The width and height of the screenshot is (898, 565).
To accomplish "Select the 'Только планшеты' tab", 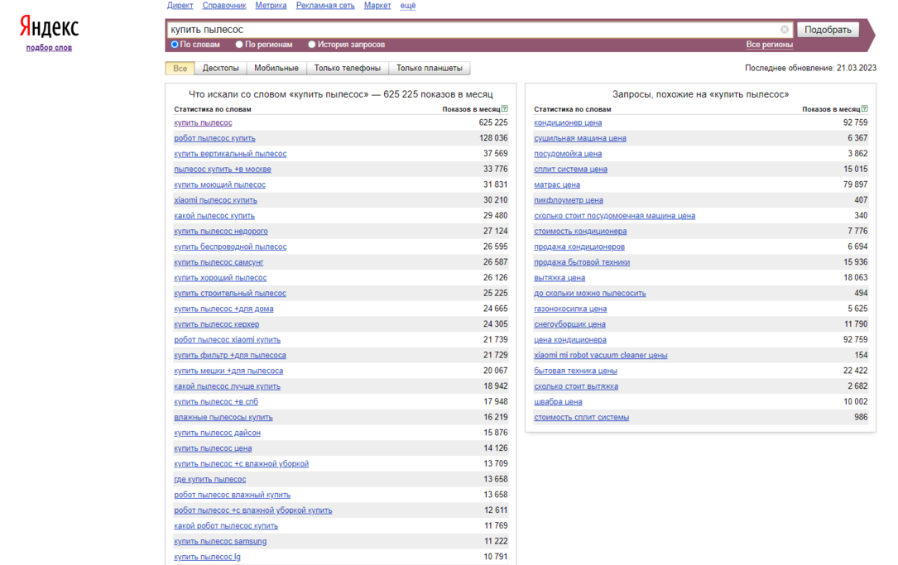I will 429,69.
